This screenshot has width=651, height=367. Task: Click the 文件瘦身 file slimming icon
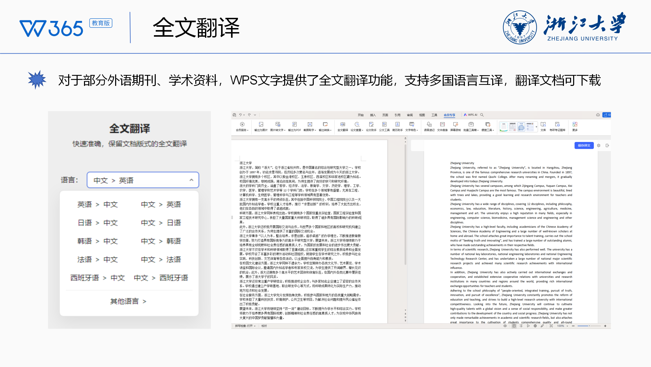[442, 124]
